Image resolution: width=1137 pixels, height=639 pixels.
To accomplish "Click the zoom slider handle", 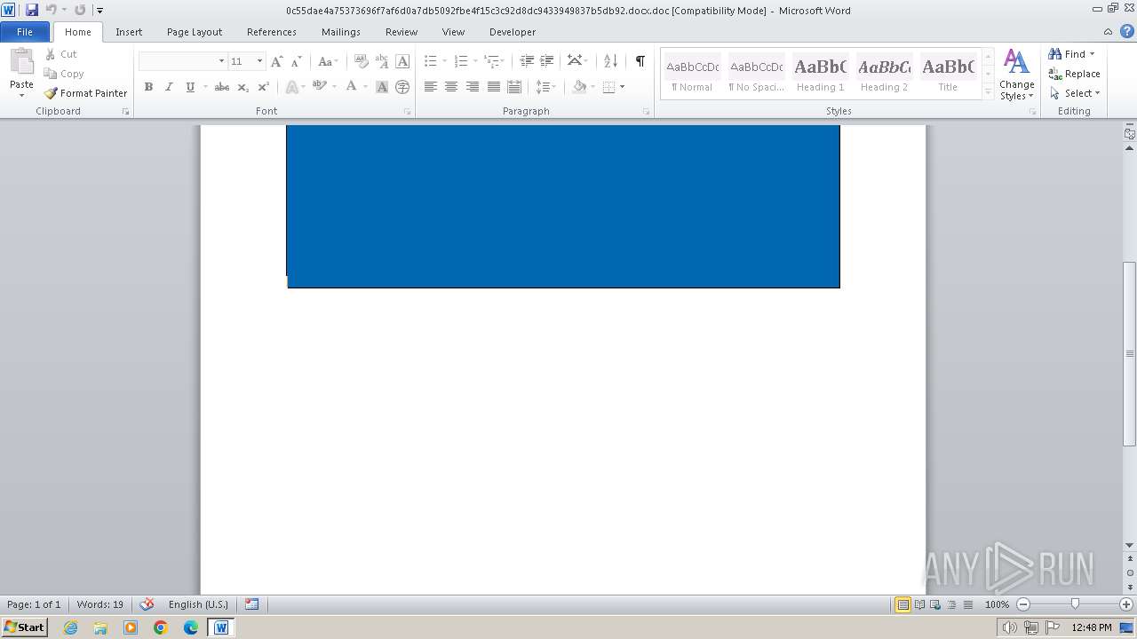I will (1075, 604).
